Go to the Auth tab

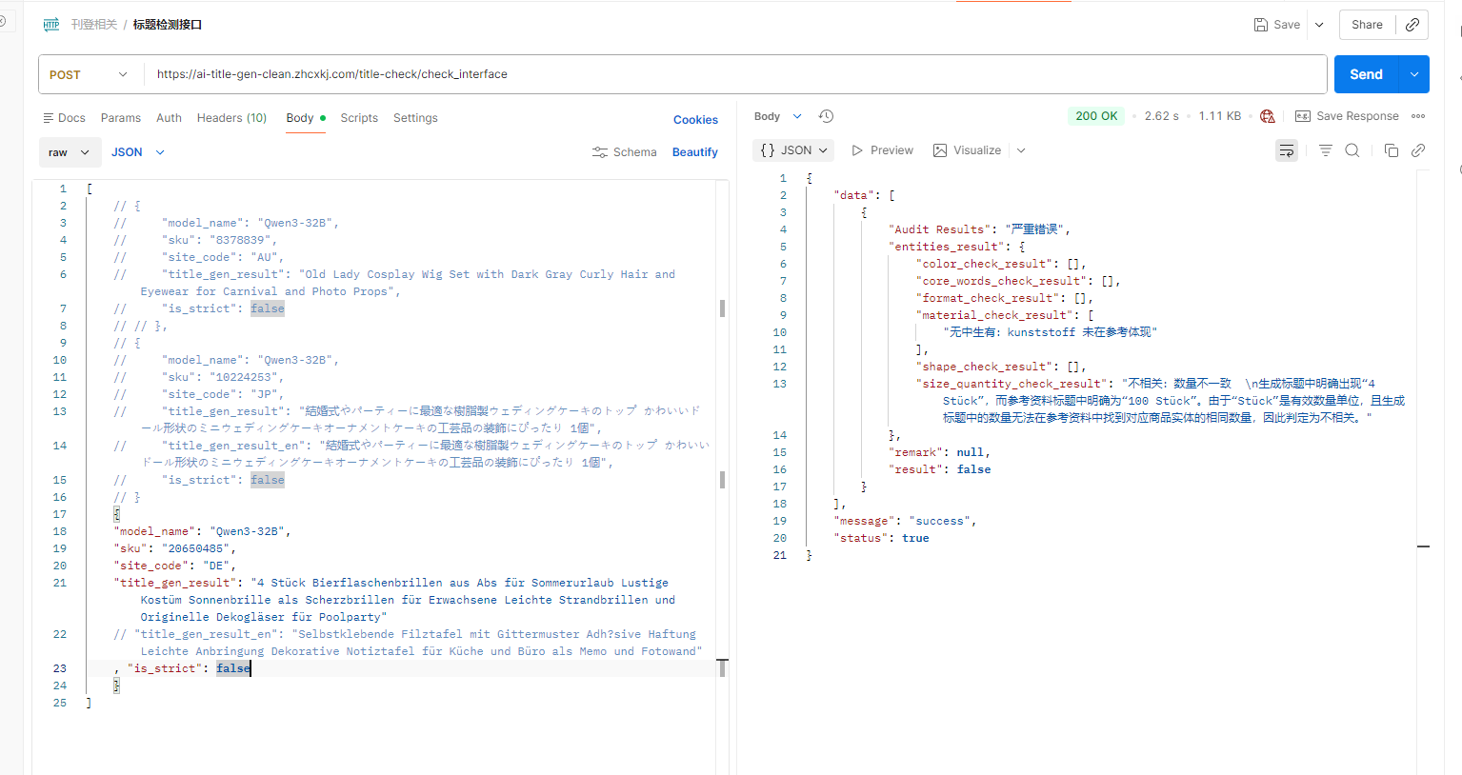click(169, 118)
